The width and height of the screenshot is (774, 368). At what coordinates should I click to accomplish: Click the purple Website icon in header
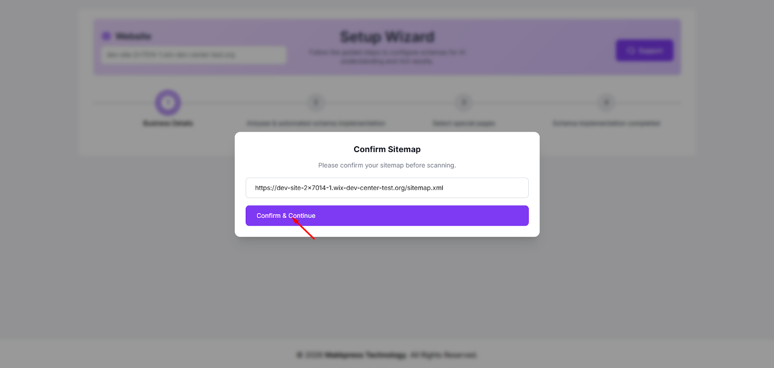click(x=106, y=36)
